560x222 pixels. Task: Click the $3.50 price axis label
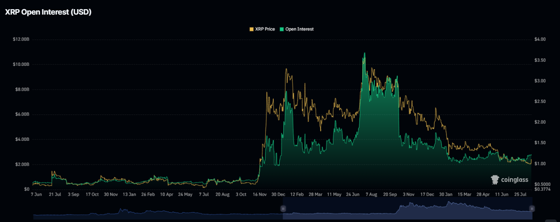[540, 60]
